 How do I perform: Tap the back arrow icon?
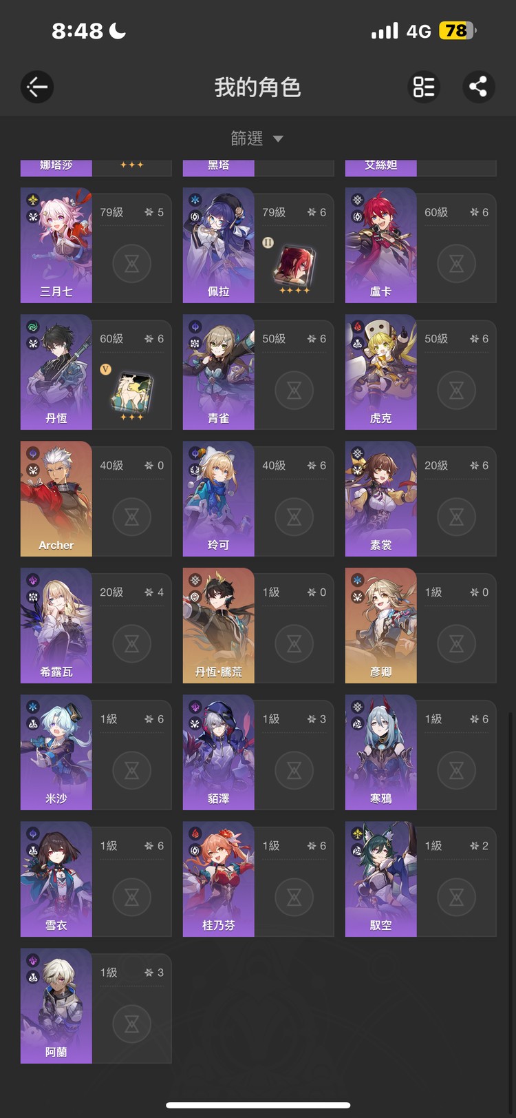[x=37, y=87]
